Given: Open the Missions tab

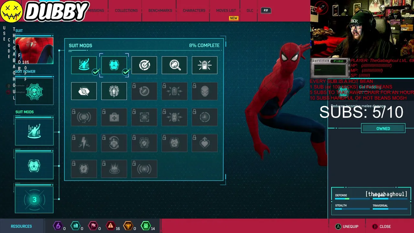Looking at the screenshot, I should (96, 10).
